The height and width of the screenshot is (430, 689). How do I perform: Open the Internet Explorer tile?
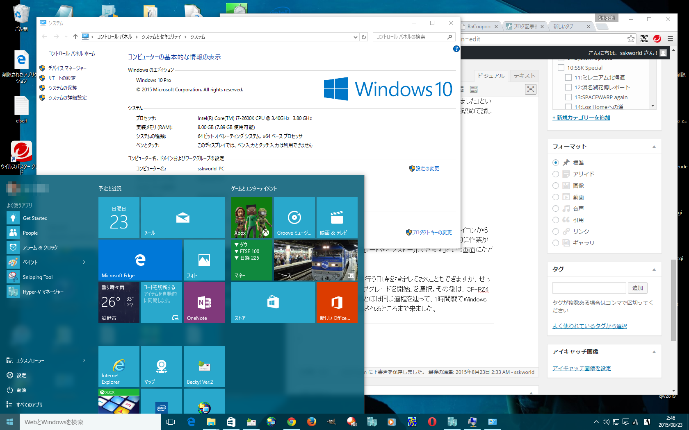click(x=119, y=367)
